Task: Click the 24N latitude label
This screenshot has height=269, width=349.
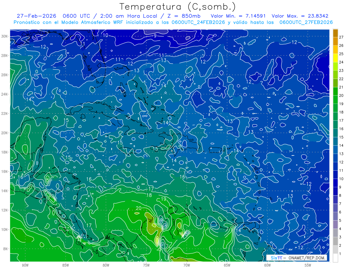Action: [5, 94]
